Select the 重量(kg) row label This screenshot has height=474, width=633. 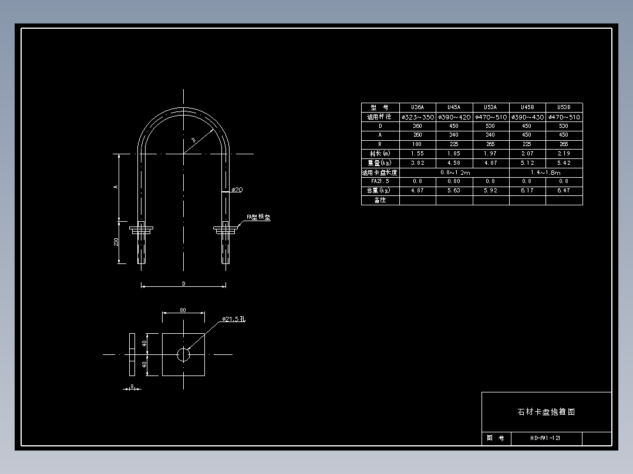(380, 163)
